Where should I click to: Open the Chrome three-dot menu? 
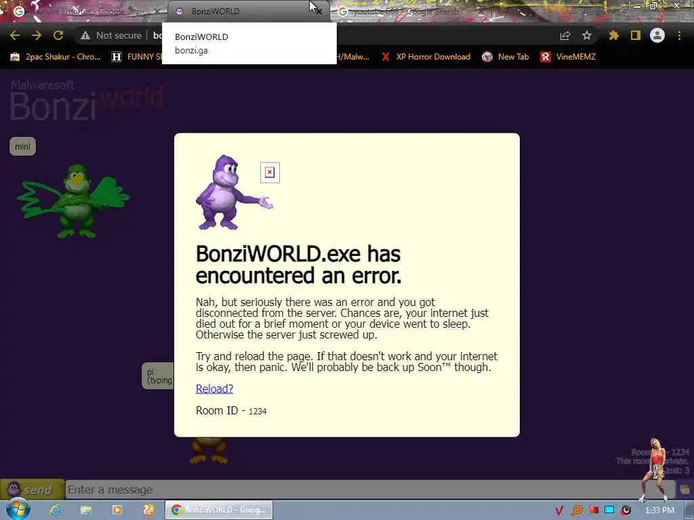click(x=679, y=35)
